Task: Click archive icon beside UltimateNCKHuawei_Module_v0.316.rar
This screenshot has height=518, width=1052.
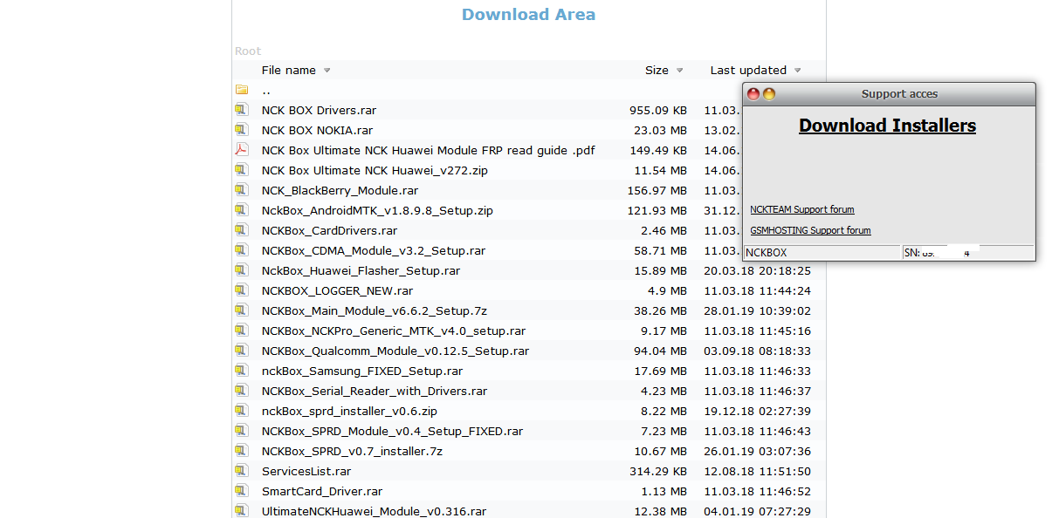Action: click(x=242, y=511)
